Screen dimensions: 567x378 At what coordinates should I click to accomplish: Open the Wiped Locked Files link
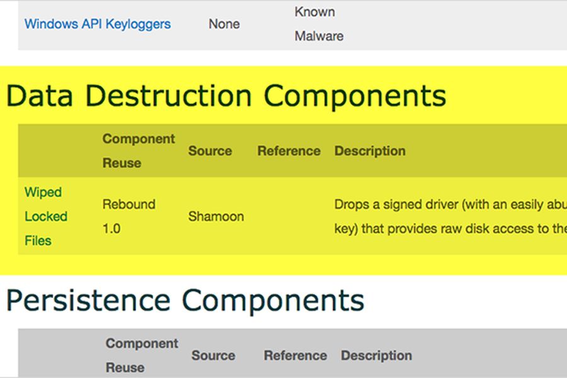[46, 216]
